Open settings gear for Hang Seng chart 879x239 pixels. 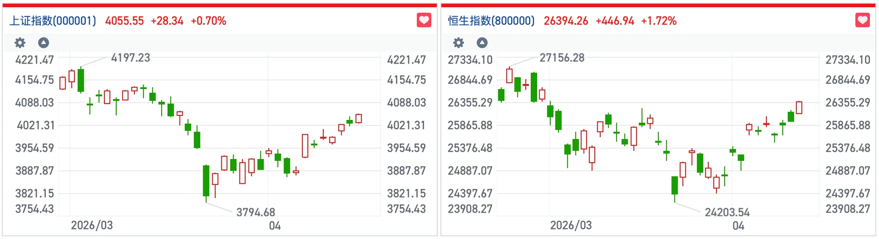(x=459, y=43)
